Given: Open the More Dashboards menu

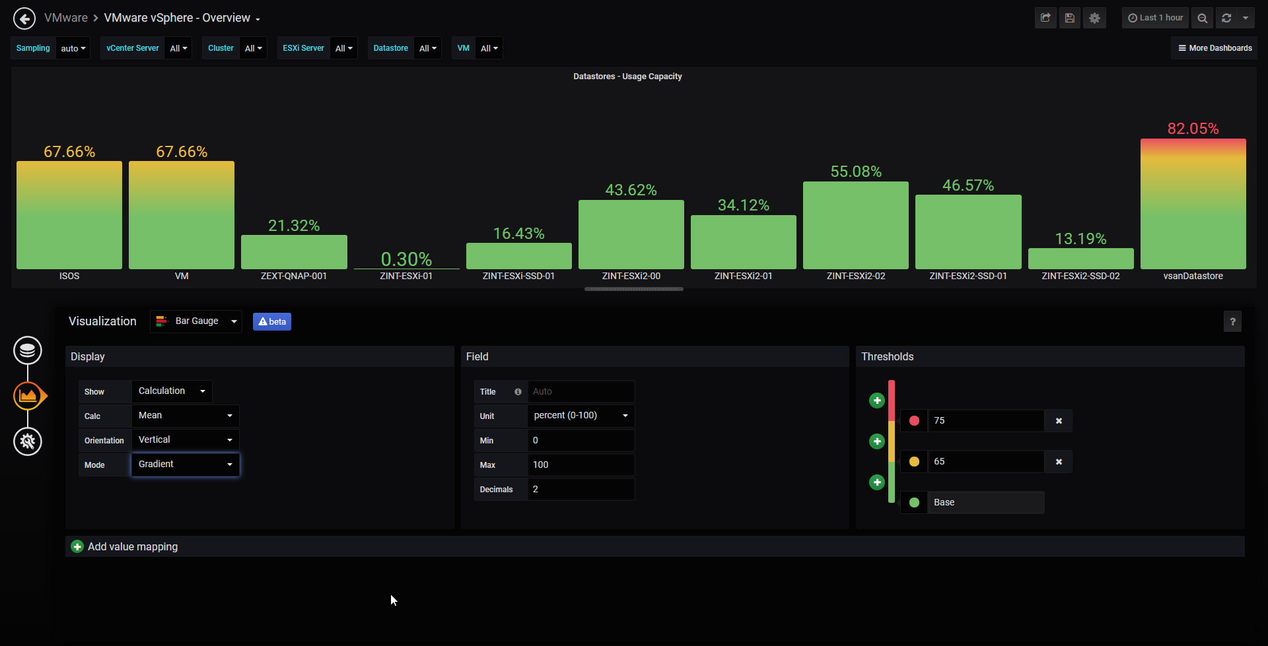Looking at the screenshot, I should click(1215, 48).
